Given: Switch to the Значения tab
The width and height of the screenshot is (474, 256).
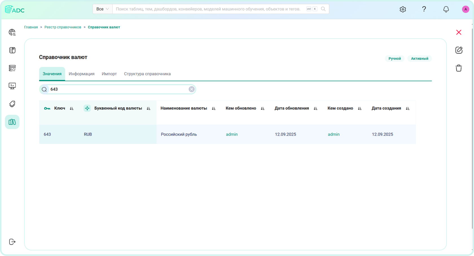Looking at the screenshot, I should click(52, 74).
